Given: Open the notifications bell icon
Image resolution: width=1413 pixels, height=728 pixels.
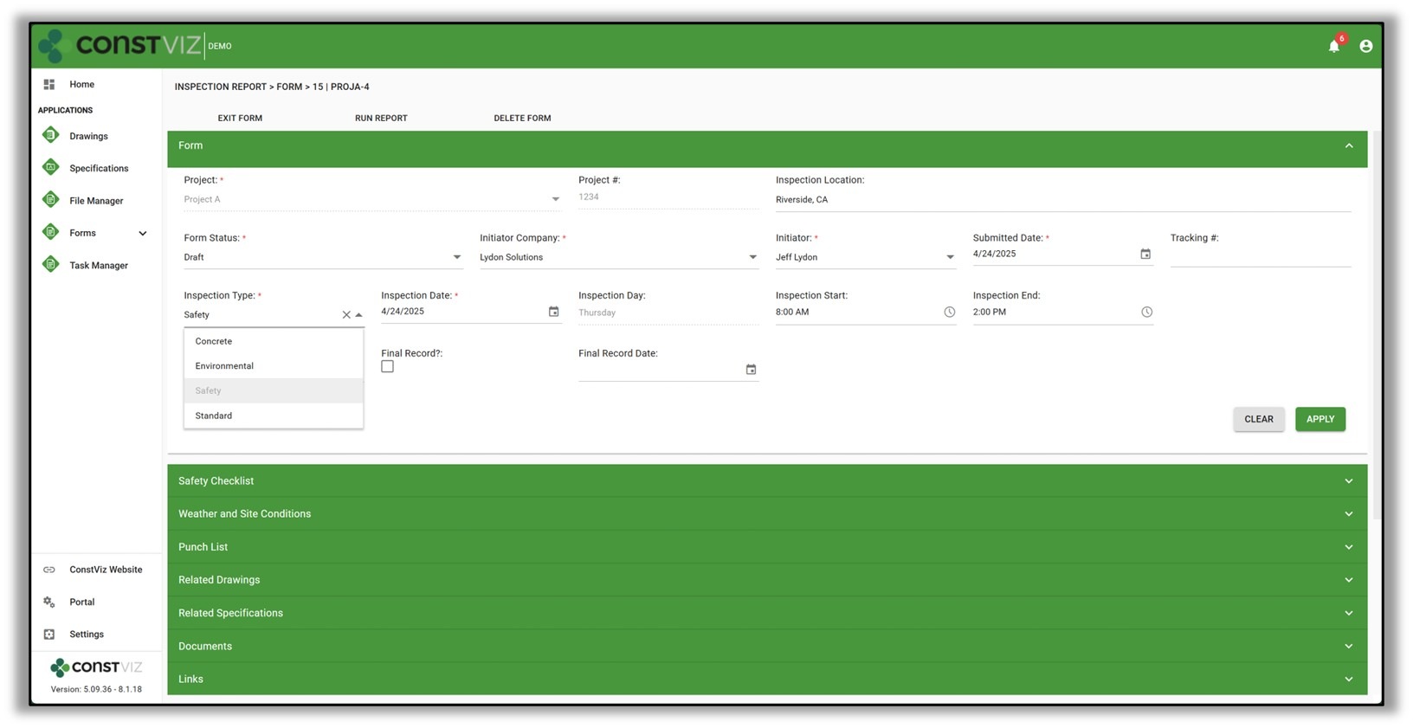Looking at the screenshot, I should click(1333, 47).
